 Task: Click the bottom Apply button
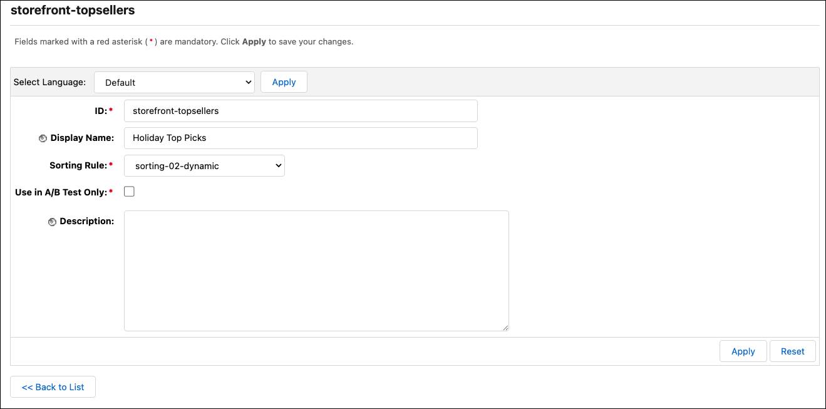743,351
